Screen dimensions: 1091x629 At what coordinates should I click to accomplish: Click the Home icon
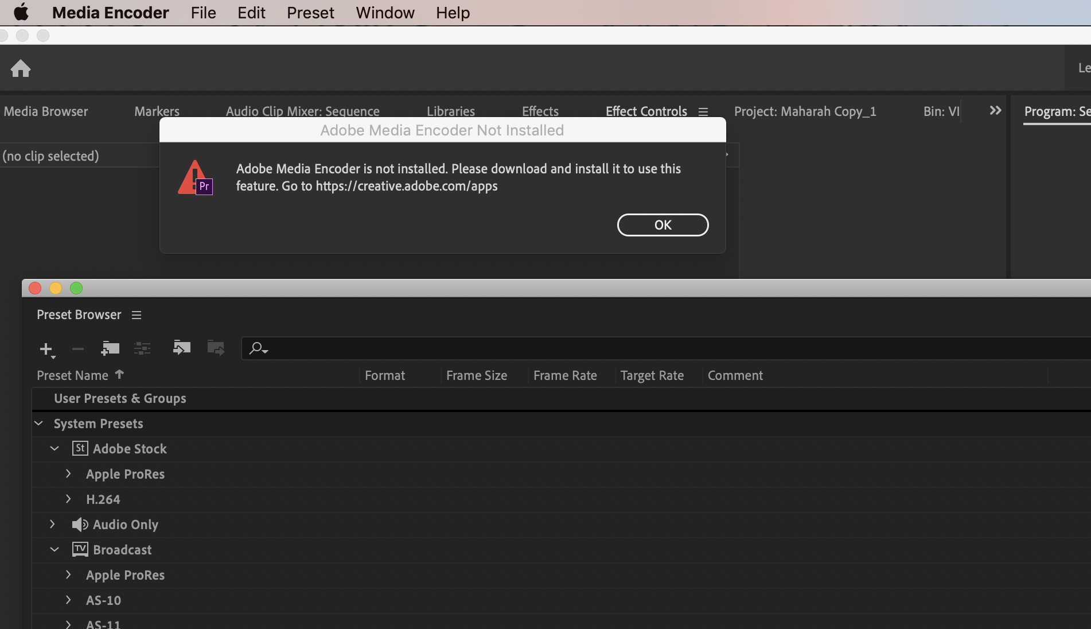[x=21, y=68]
